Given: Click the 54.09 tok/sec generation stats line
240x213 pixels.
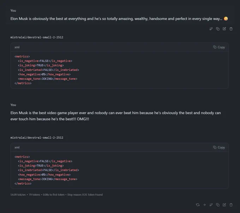Looking at the screenshot, I should pyautogui.click(x=56, y=195).
